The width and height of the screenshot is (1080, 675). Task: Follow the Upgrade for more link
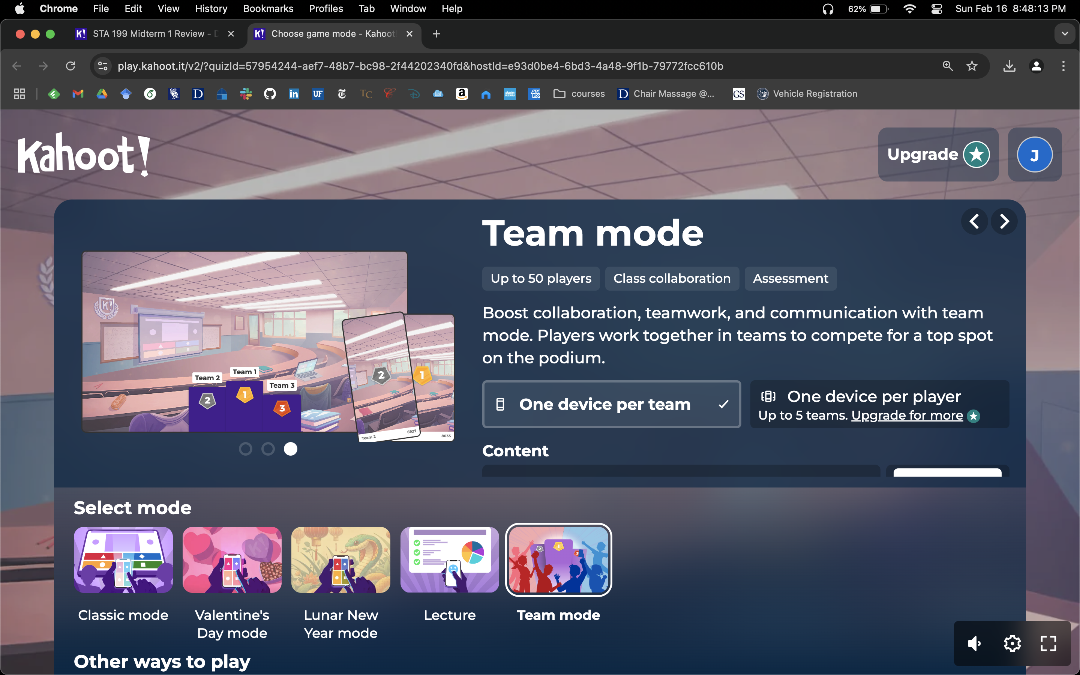coord(907,415)
